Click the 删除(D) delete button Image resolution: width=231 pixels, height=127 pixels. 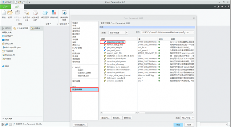pyautogui.click(x=127, y=118)
